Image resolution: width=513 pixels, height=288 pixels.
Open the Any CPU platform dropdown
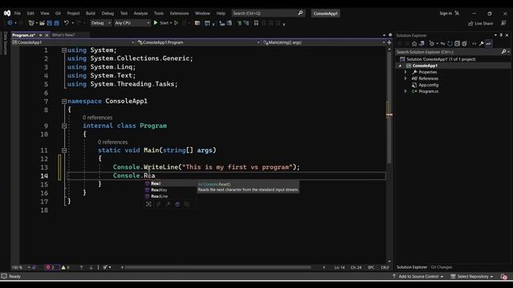[132, 23]
